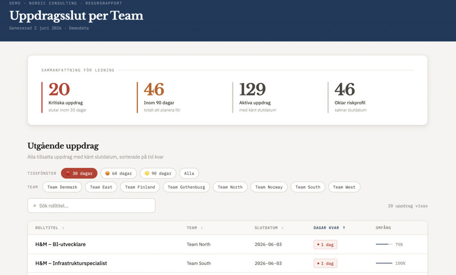The height and width of the screenshot is (275, 456).
Task: Click the Uppdragsslut per Team page title
Action: [x=76, y=16]
